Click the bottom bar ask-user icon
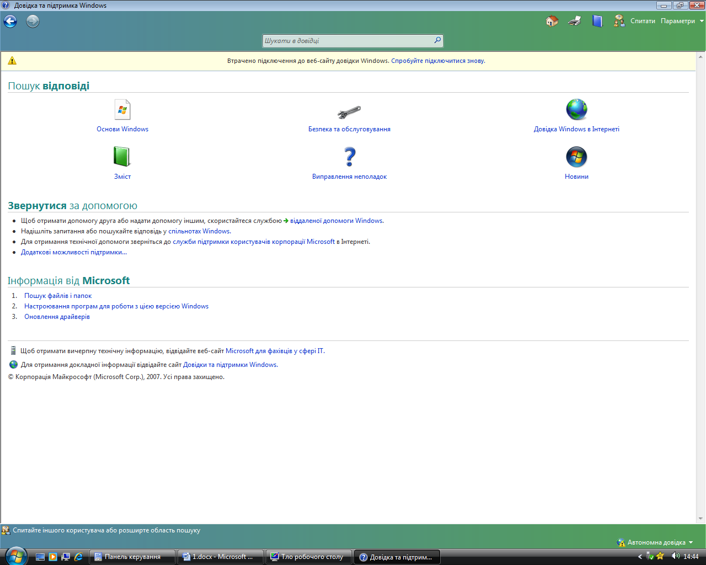 (6, 530)
